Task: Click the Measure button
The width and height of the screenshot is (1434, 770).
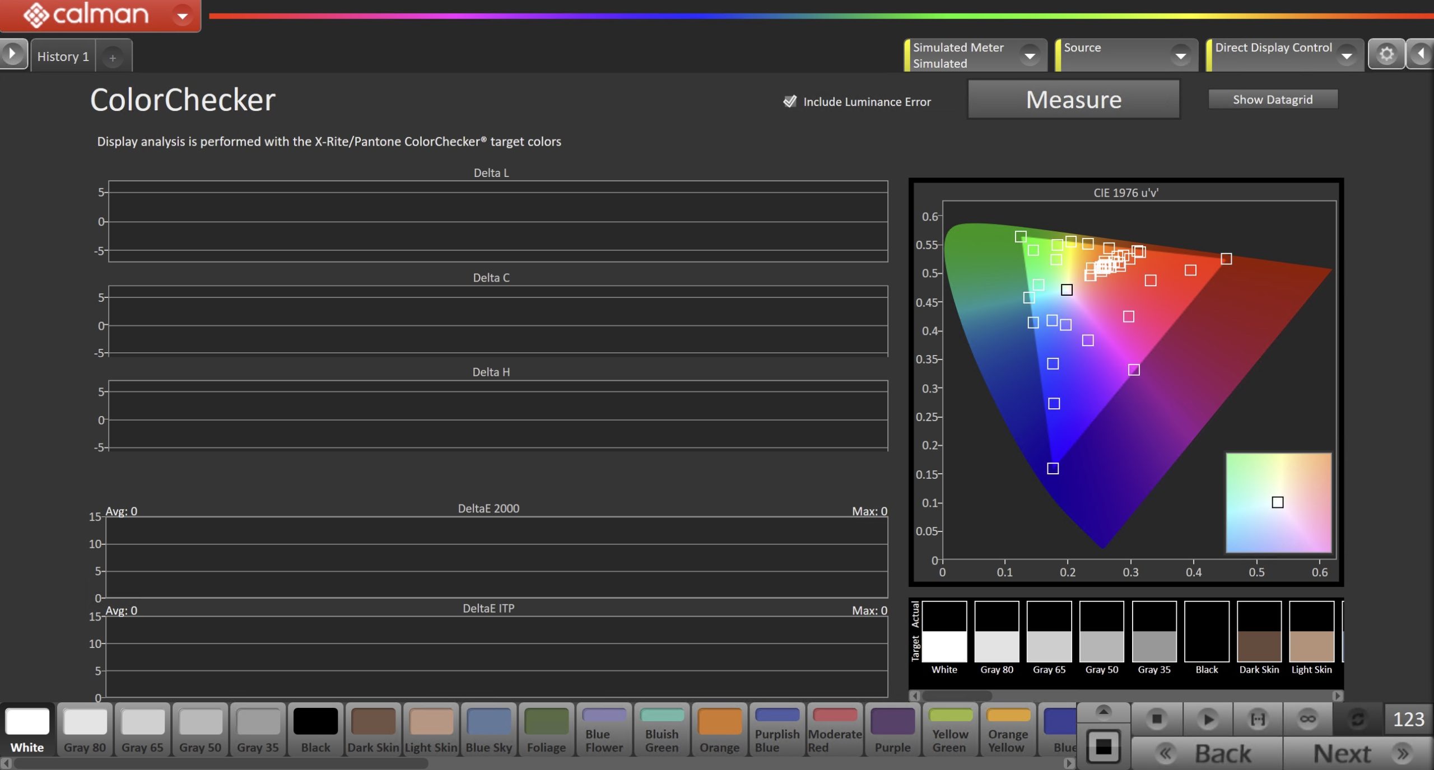Action: point(1073,100)
